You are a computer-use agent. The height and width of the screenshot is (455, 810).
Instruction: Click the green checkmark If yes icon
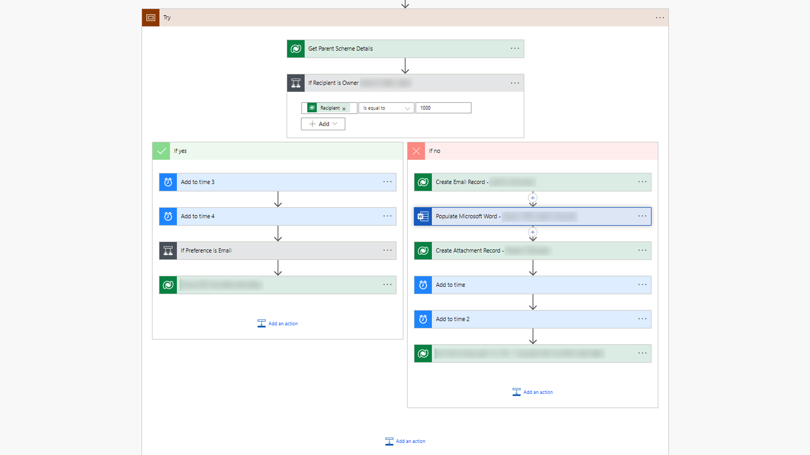161,151
